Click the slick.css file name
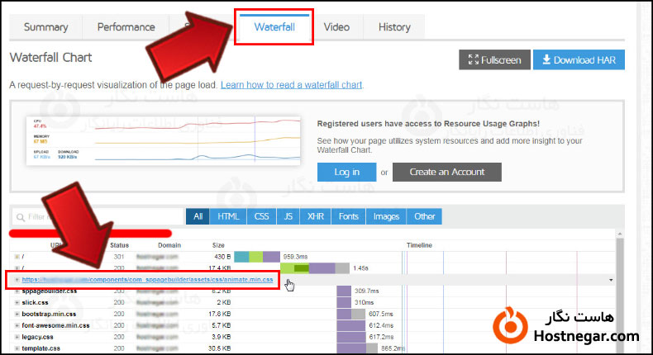Screen dimensions: 653x355 tap(35, 302)
